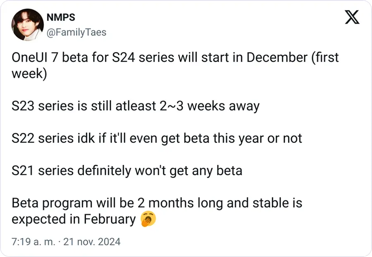This screenshot has height=257, width=372.
Task: Open the @FamilyTaes handle link
Action: point(76,33)
